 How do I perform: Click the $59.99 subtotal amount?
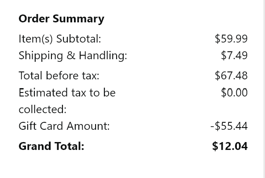231,39
